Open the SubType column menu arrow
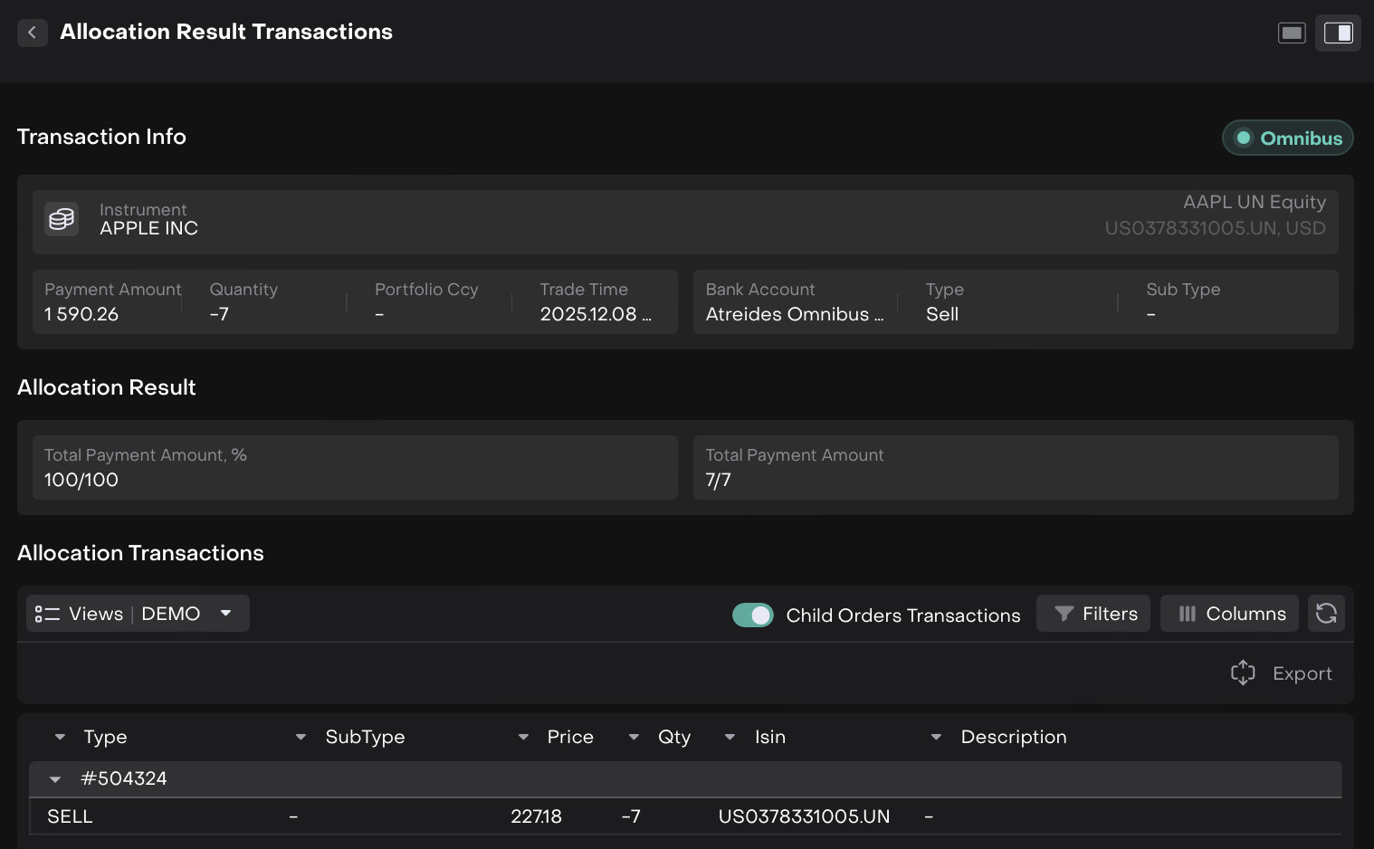 (301, 738)
